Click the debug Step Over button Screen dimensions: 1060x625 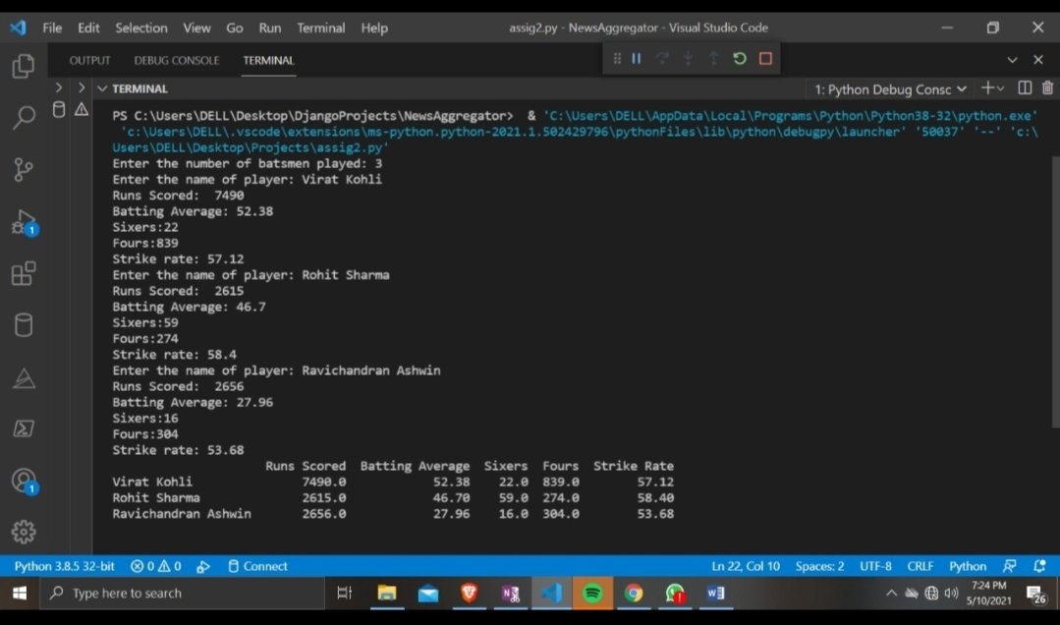tap(662, 58)
